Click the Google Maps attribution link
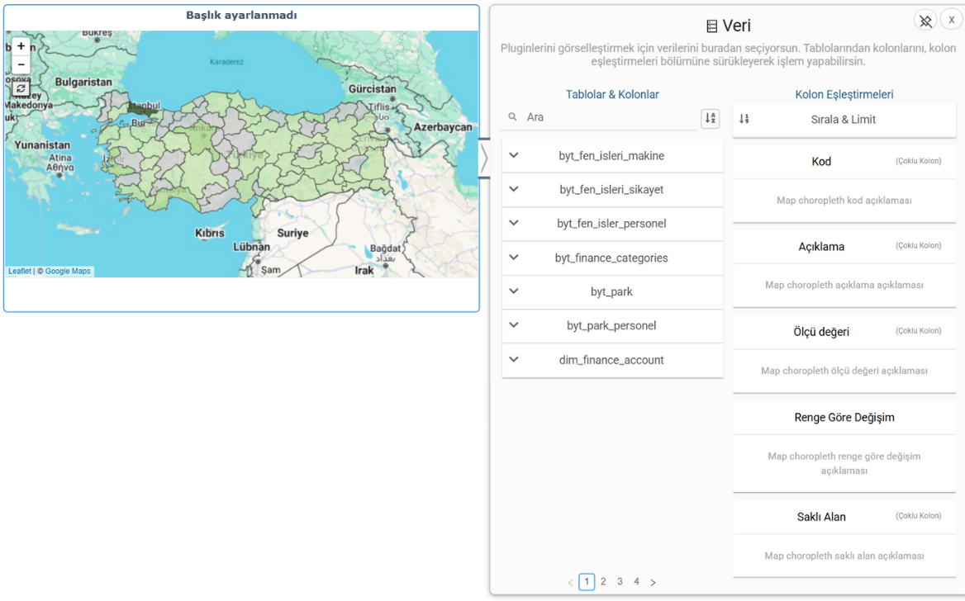This screenshot has width=965, height=601. 68,272
